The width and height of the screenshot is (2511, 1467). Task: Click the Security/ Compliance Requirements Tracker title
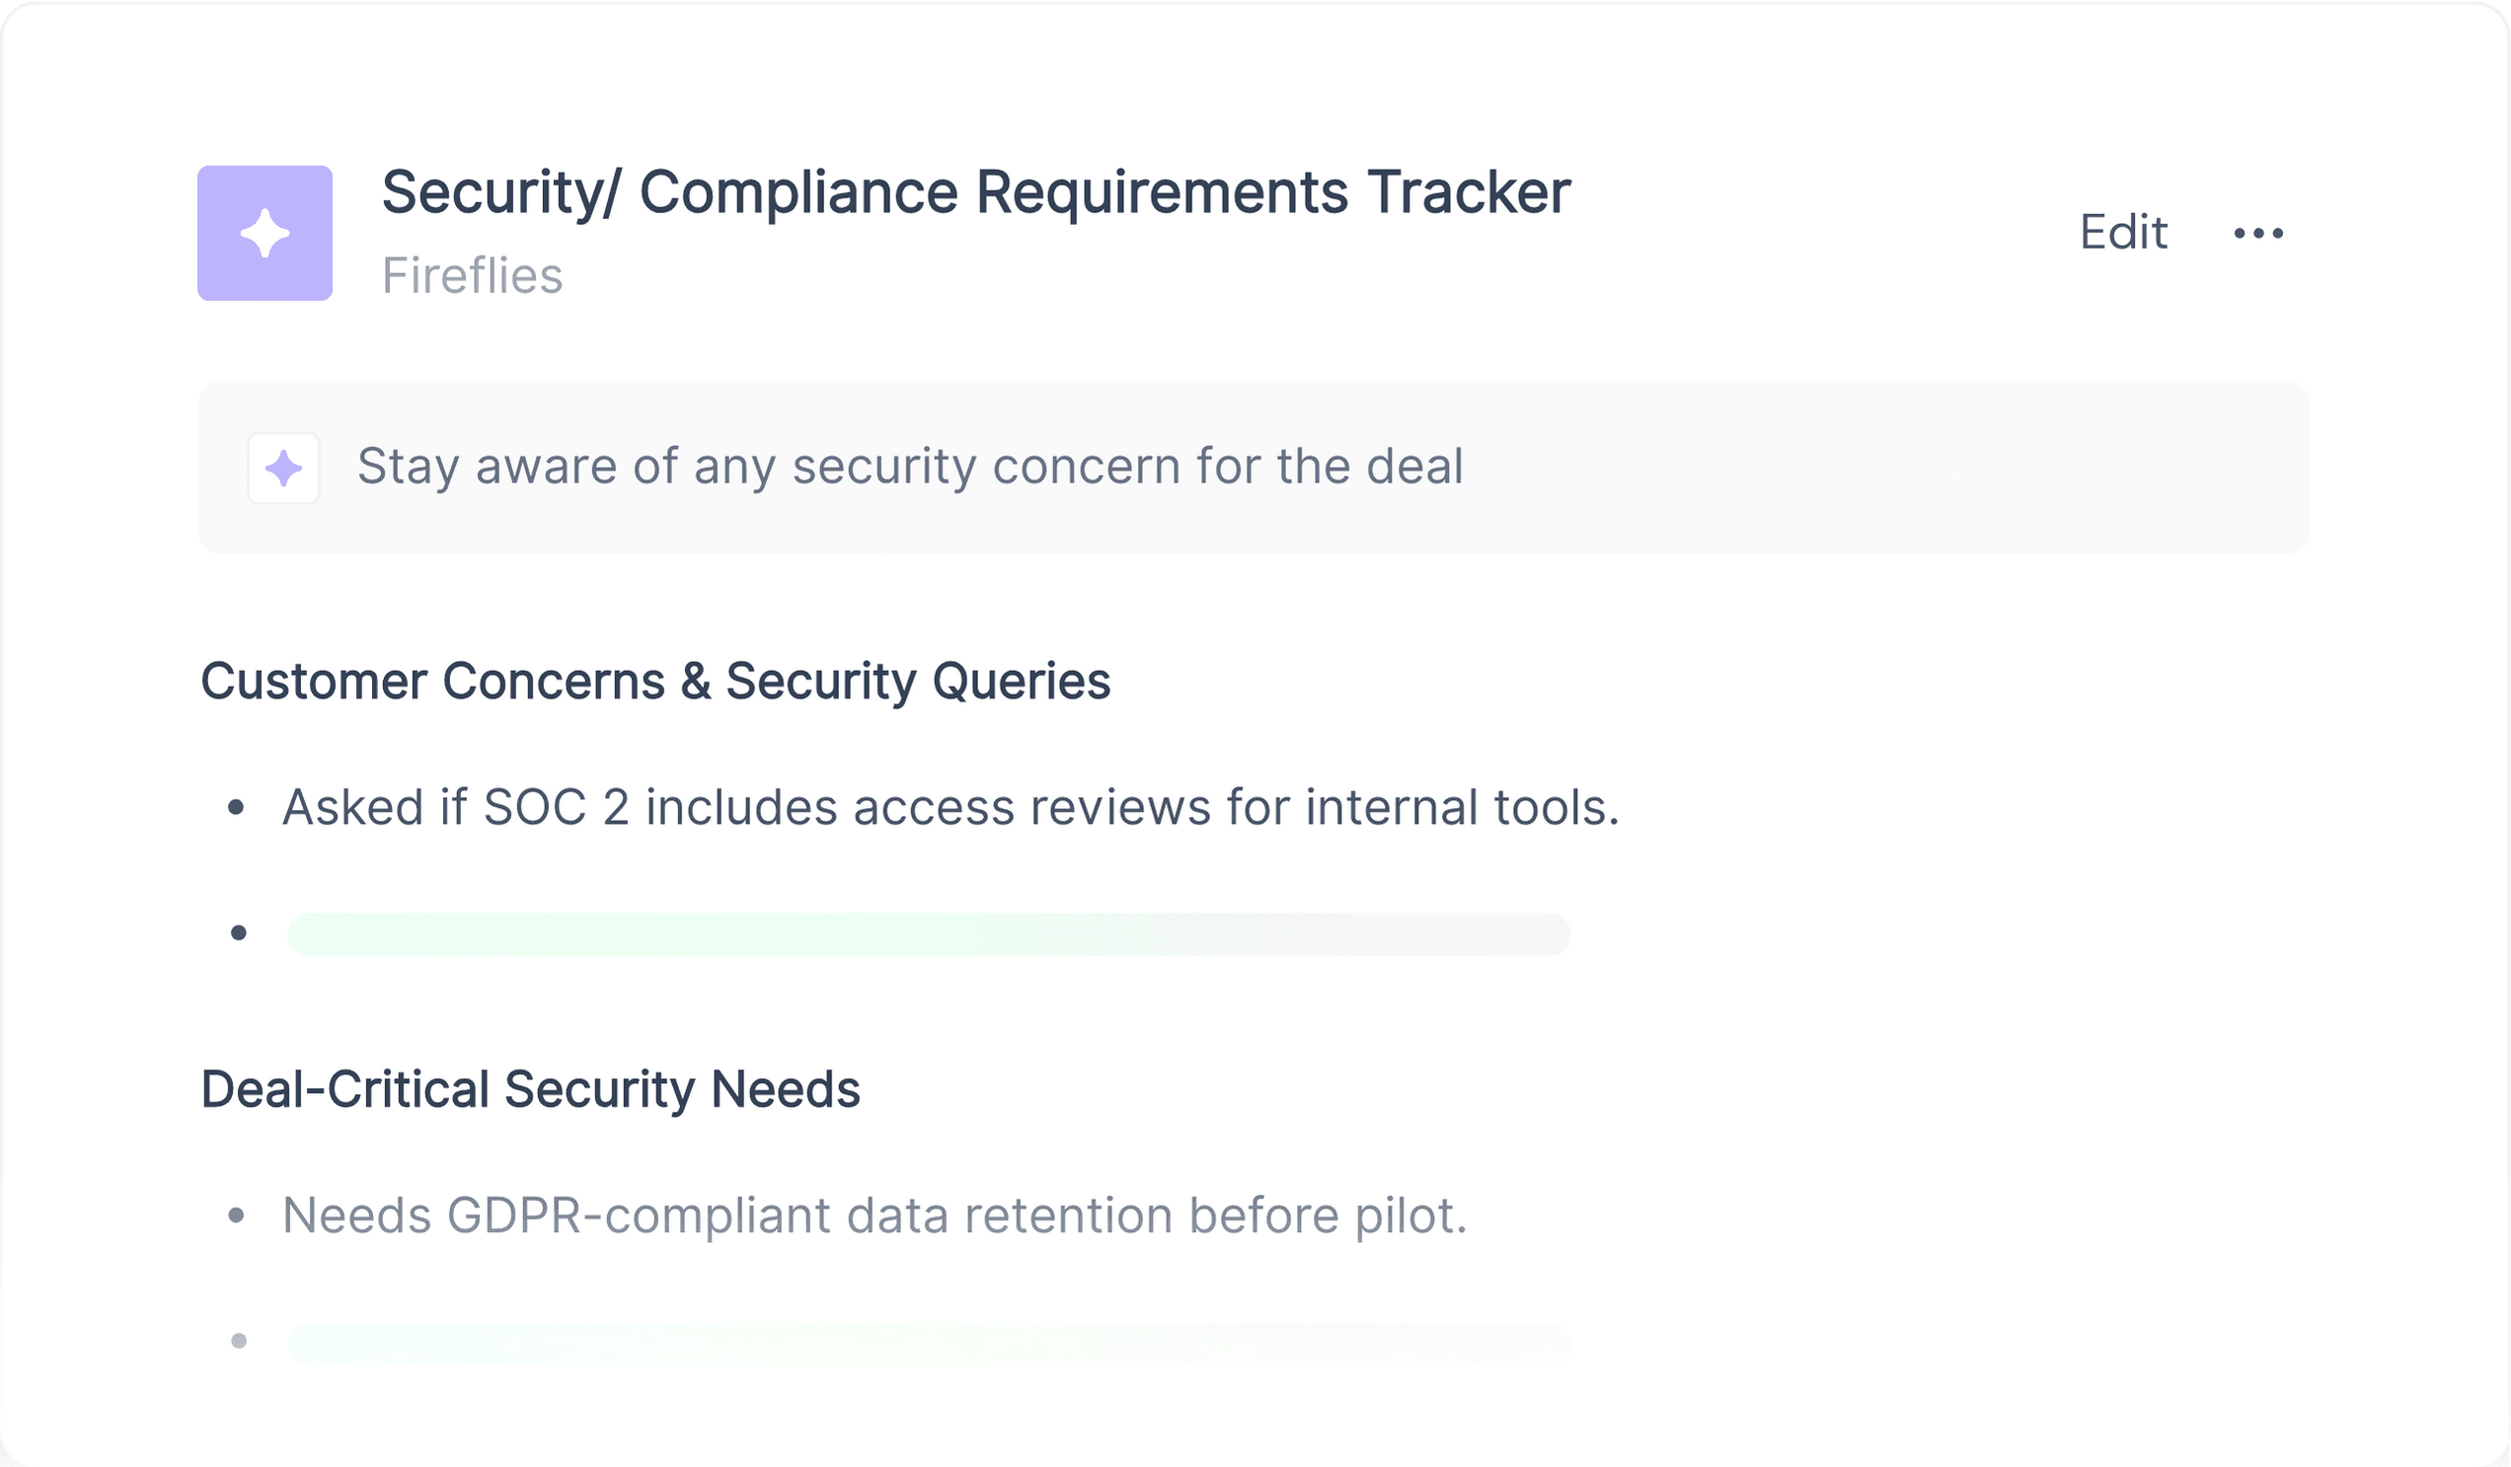[976, 192]
